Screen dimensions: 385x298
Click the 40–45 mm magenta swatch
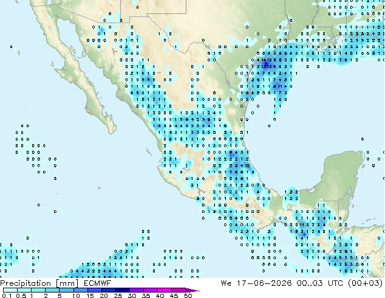165,290
